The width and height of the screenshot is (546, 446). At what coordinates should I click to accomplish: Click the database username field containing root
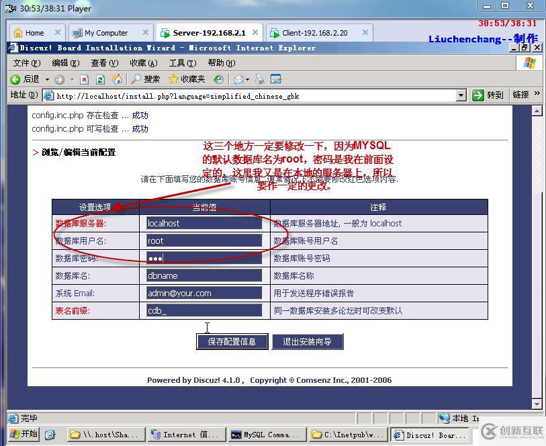pos(204,240)
